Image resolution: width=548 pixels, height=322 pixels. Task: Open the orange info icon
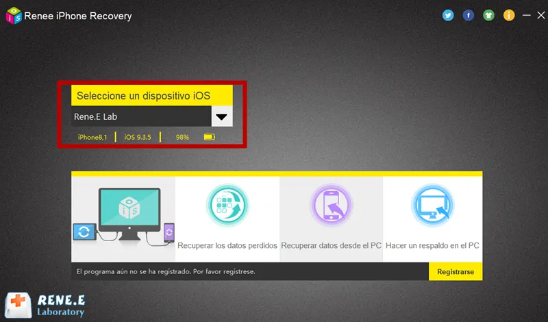pos(509,15)
